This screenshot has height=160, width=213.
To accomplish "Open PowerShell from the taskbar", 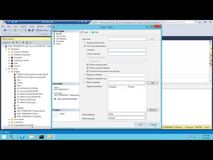I will tap(22, 137).
